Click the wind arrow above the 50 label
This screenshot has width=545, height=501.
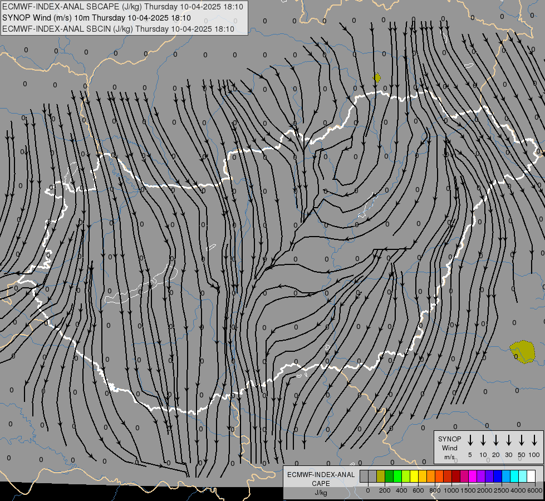[x=522, y=440]
